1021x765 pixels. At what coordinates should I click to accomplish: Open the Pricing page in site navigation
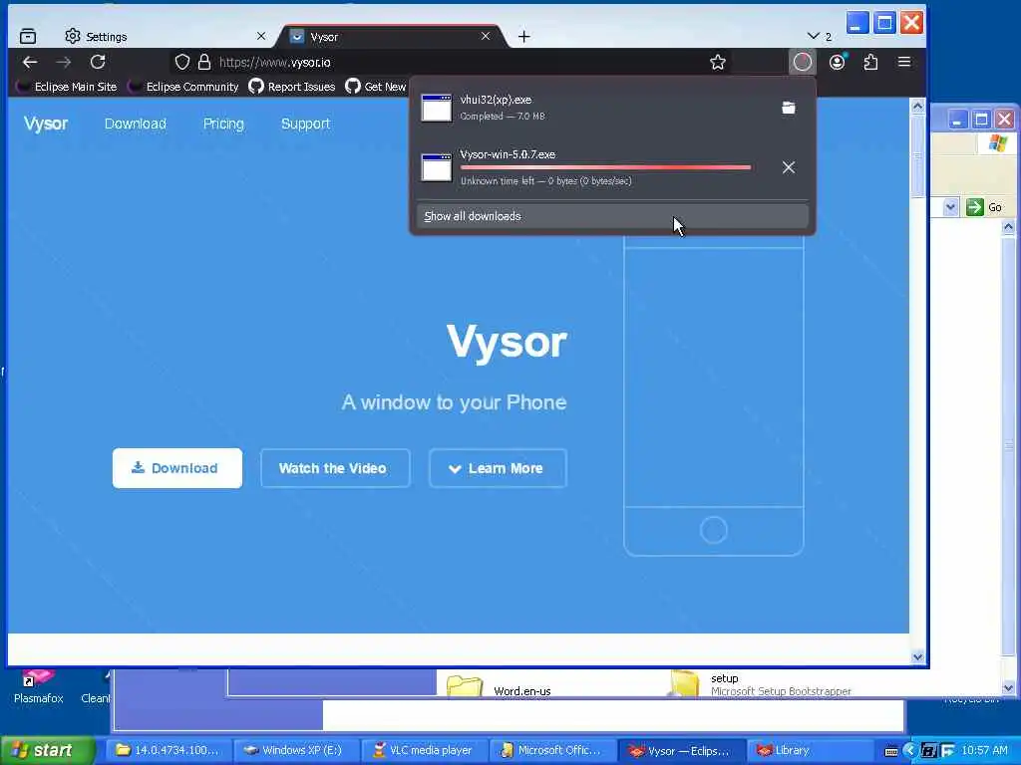point(223,124)
